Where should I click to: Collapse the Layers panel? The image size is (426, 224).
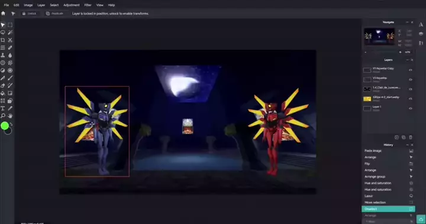click(x=407, y=60)
